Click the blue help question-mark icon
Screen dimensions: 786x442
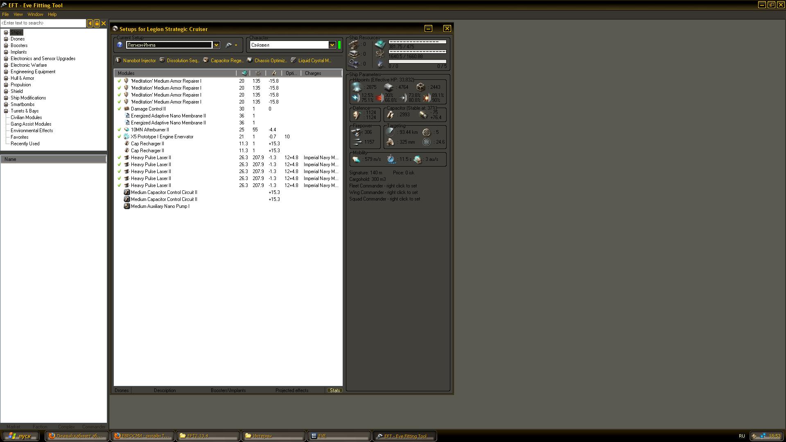tap(120, 45)
